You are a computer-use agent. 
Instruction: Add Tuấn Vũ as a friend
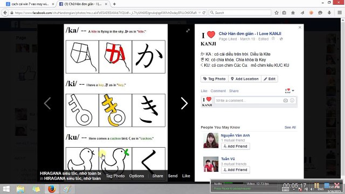point(236,170)
